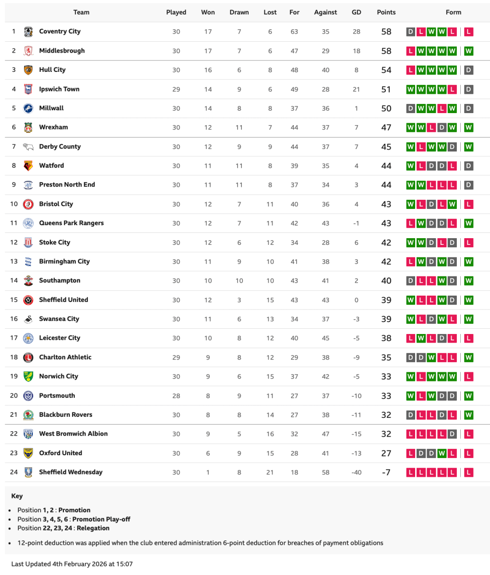The width and height of the screenshot is (490, 575).
Task: Click the Points column header
Action: click(386, 12)
